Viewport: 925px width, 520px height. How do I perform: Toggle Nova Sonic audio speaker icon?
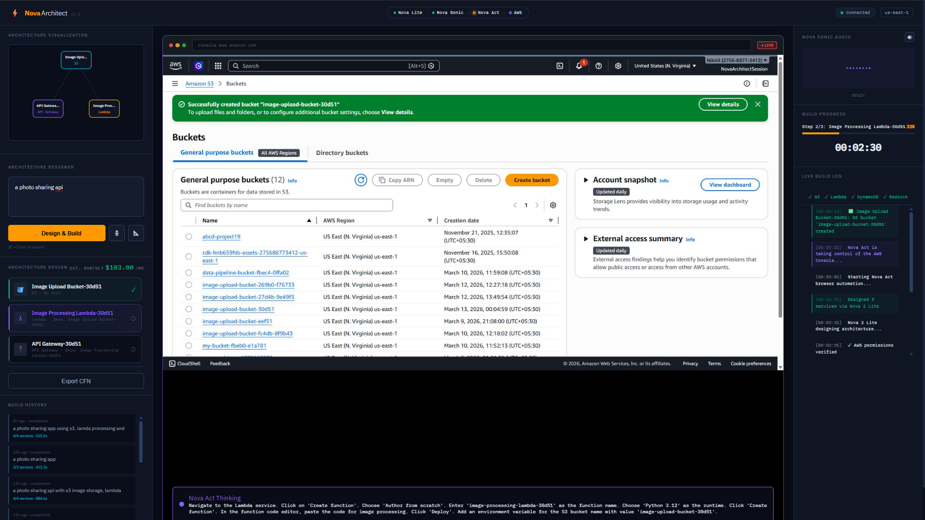[909, 37]
